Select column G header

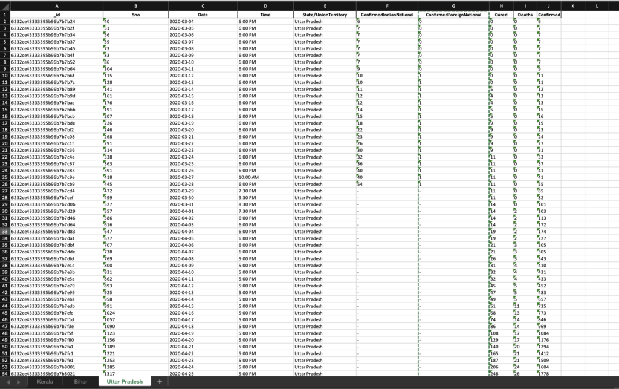pyautogui.click(x=453, y=6)
